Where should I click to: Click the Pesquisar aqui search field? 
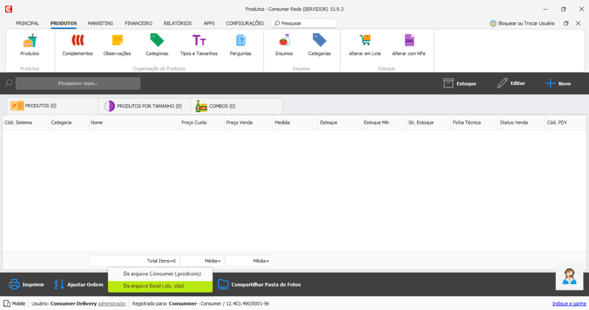[x=78, y=83]
